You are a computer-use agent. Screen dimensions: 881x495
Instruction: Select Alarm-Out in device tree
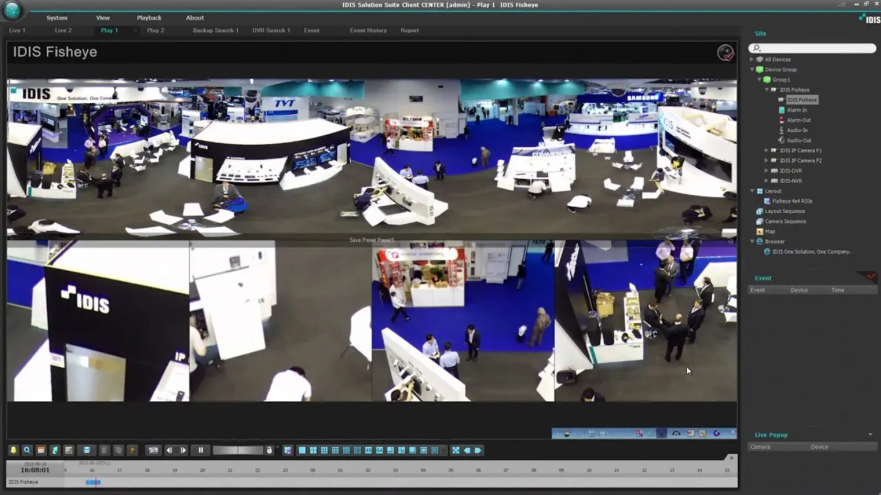point(799,120)
